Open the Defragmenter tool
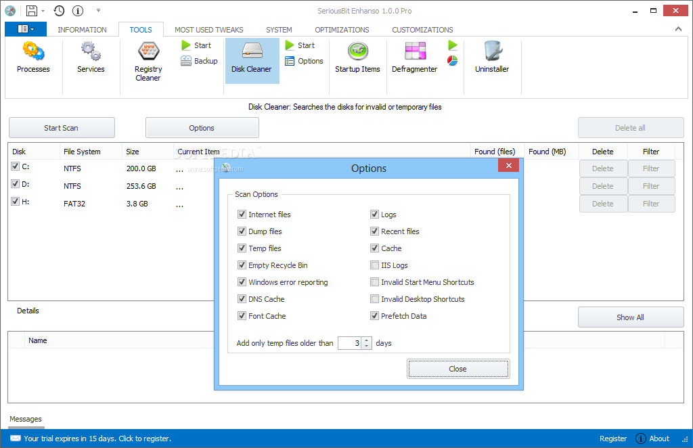The image size is (693, 448). click(x=415, y=58)
